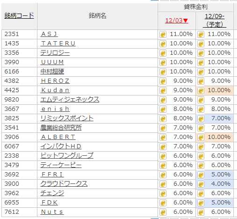Screen dimensions: 237x219
Task: Click coin icon in エムティジェネックス 12/03 column
Action: [x=163, y=100]
